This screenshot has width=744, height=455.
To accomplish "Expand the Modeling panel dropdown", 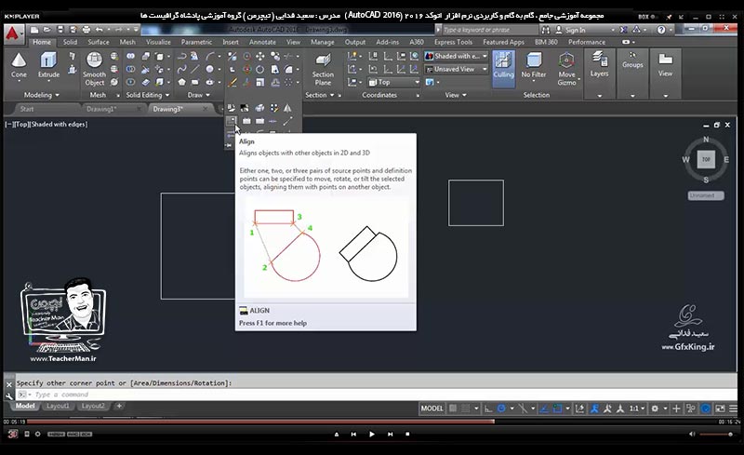I will point(42,95).
